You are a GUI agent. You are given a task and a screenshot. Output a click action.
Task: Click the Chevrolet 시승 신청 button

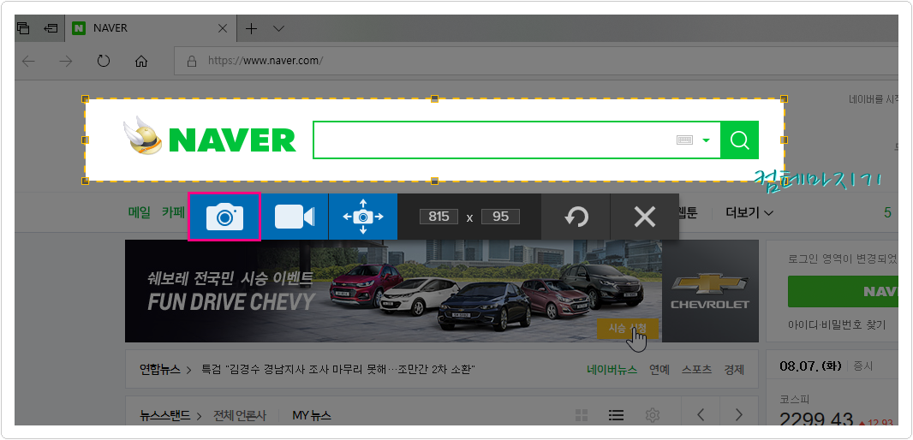point(627,328)
